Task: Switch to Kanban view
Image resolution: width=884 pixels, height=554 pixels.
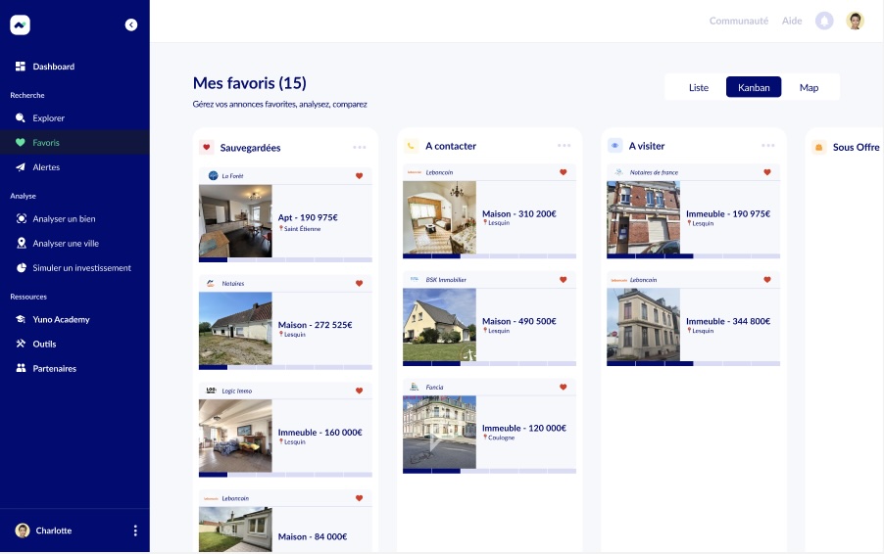Action: tap(754, 87)
